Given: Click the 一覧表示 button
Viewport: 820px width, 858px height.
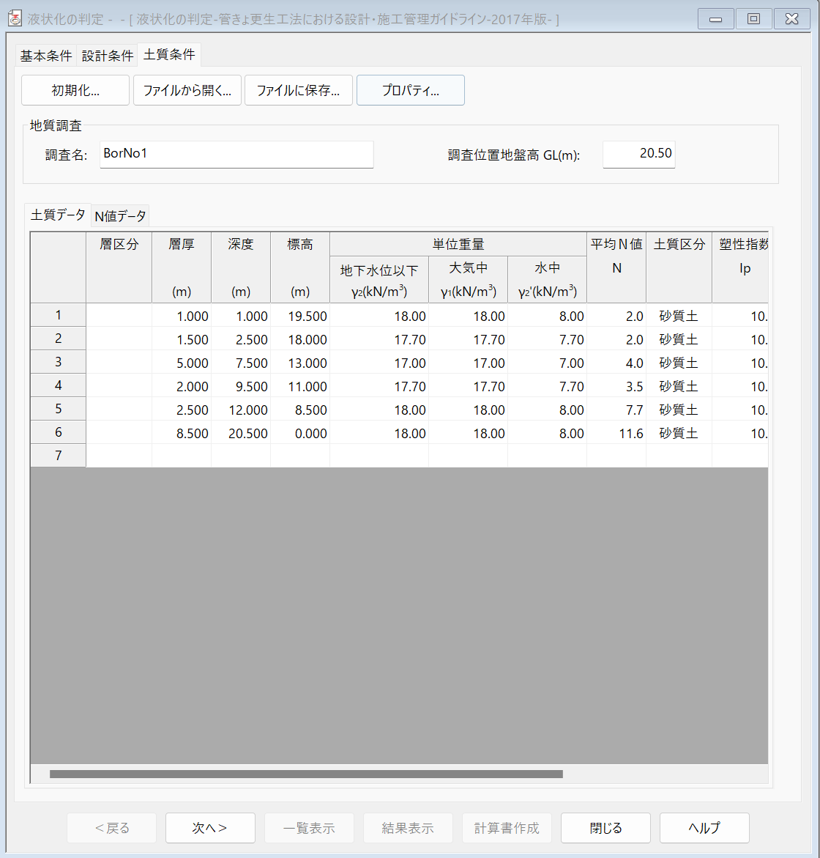Looking at the screenshot, I should click(309, 828).
